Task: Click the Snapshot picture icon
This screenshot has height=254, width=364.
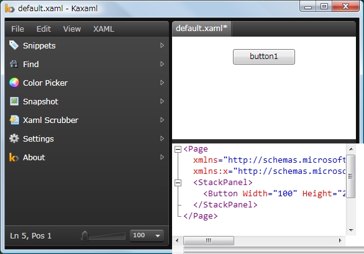Action: click(14, 101)
